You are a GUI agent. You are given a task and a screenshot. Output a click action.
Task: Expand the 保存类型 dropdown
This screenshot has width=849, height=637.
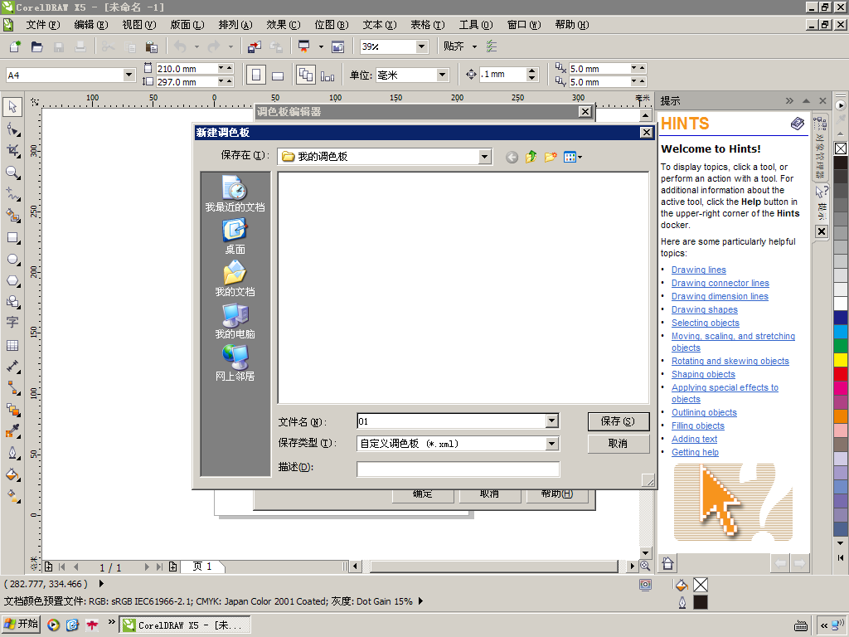tap(551, 444)
